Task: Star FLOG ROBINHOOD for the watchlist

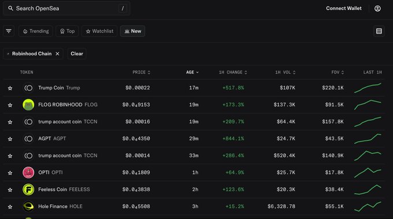Action: [10, 105]
